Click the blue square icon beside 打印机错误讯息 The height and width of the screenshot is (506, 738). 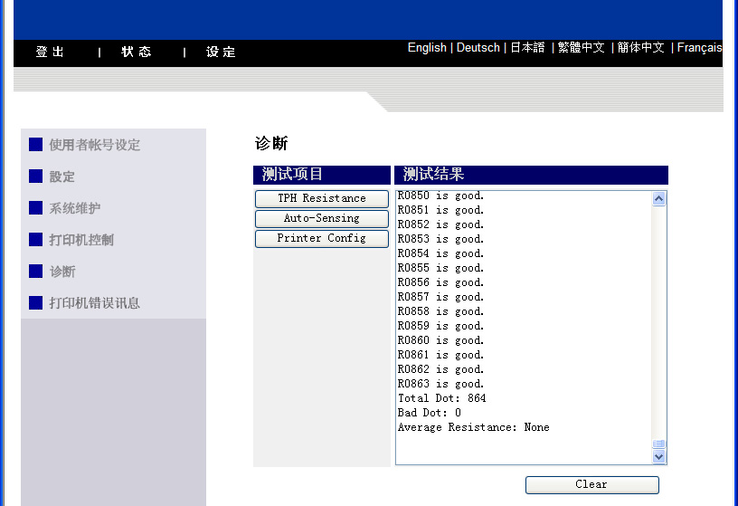pos(36,303)
